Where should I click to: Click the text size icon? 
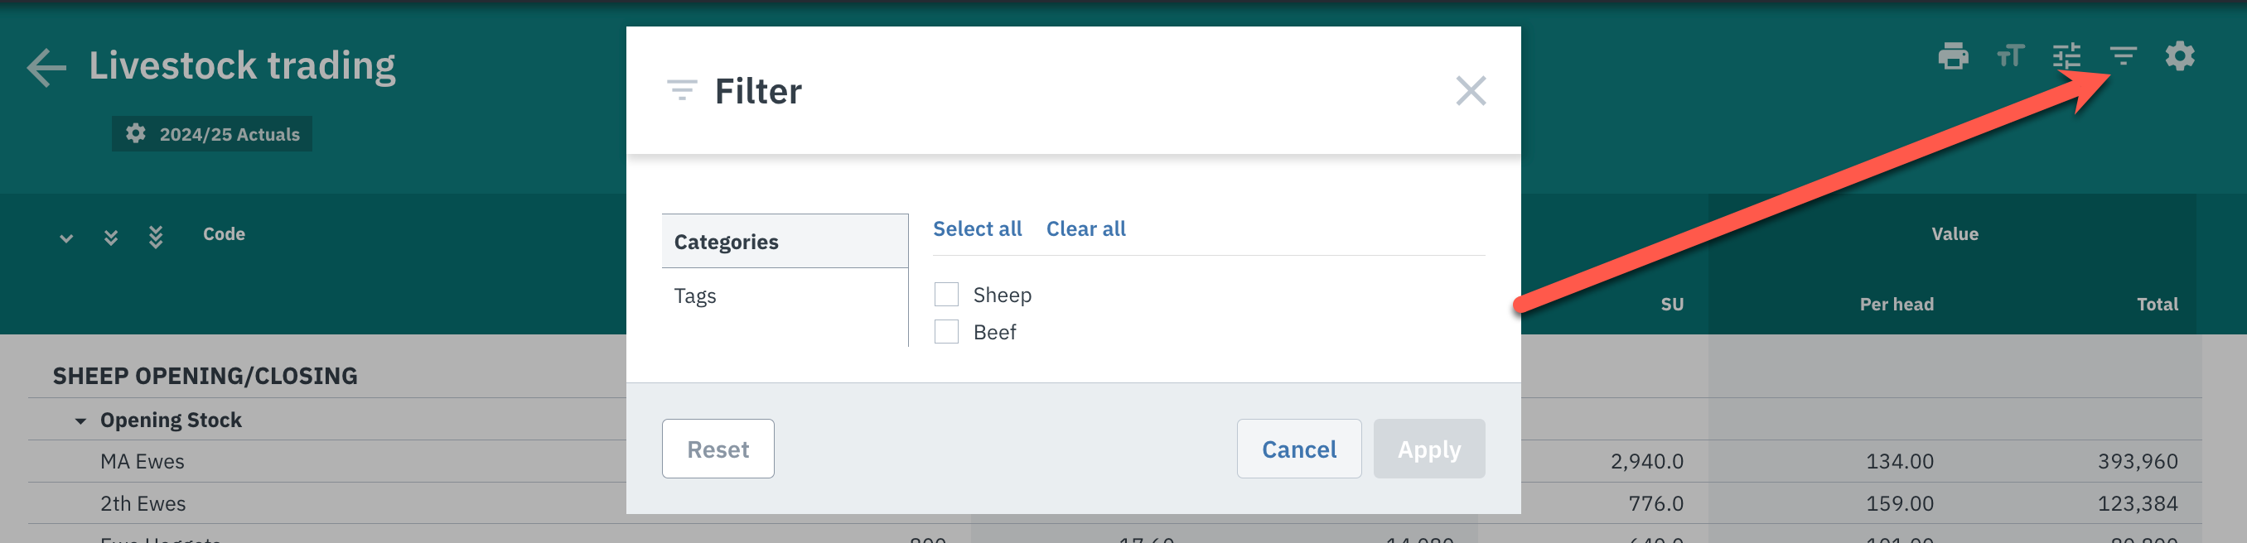click(2010, 55)
